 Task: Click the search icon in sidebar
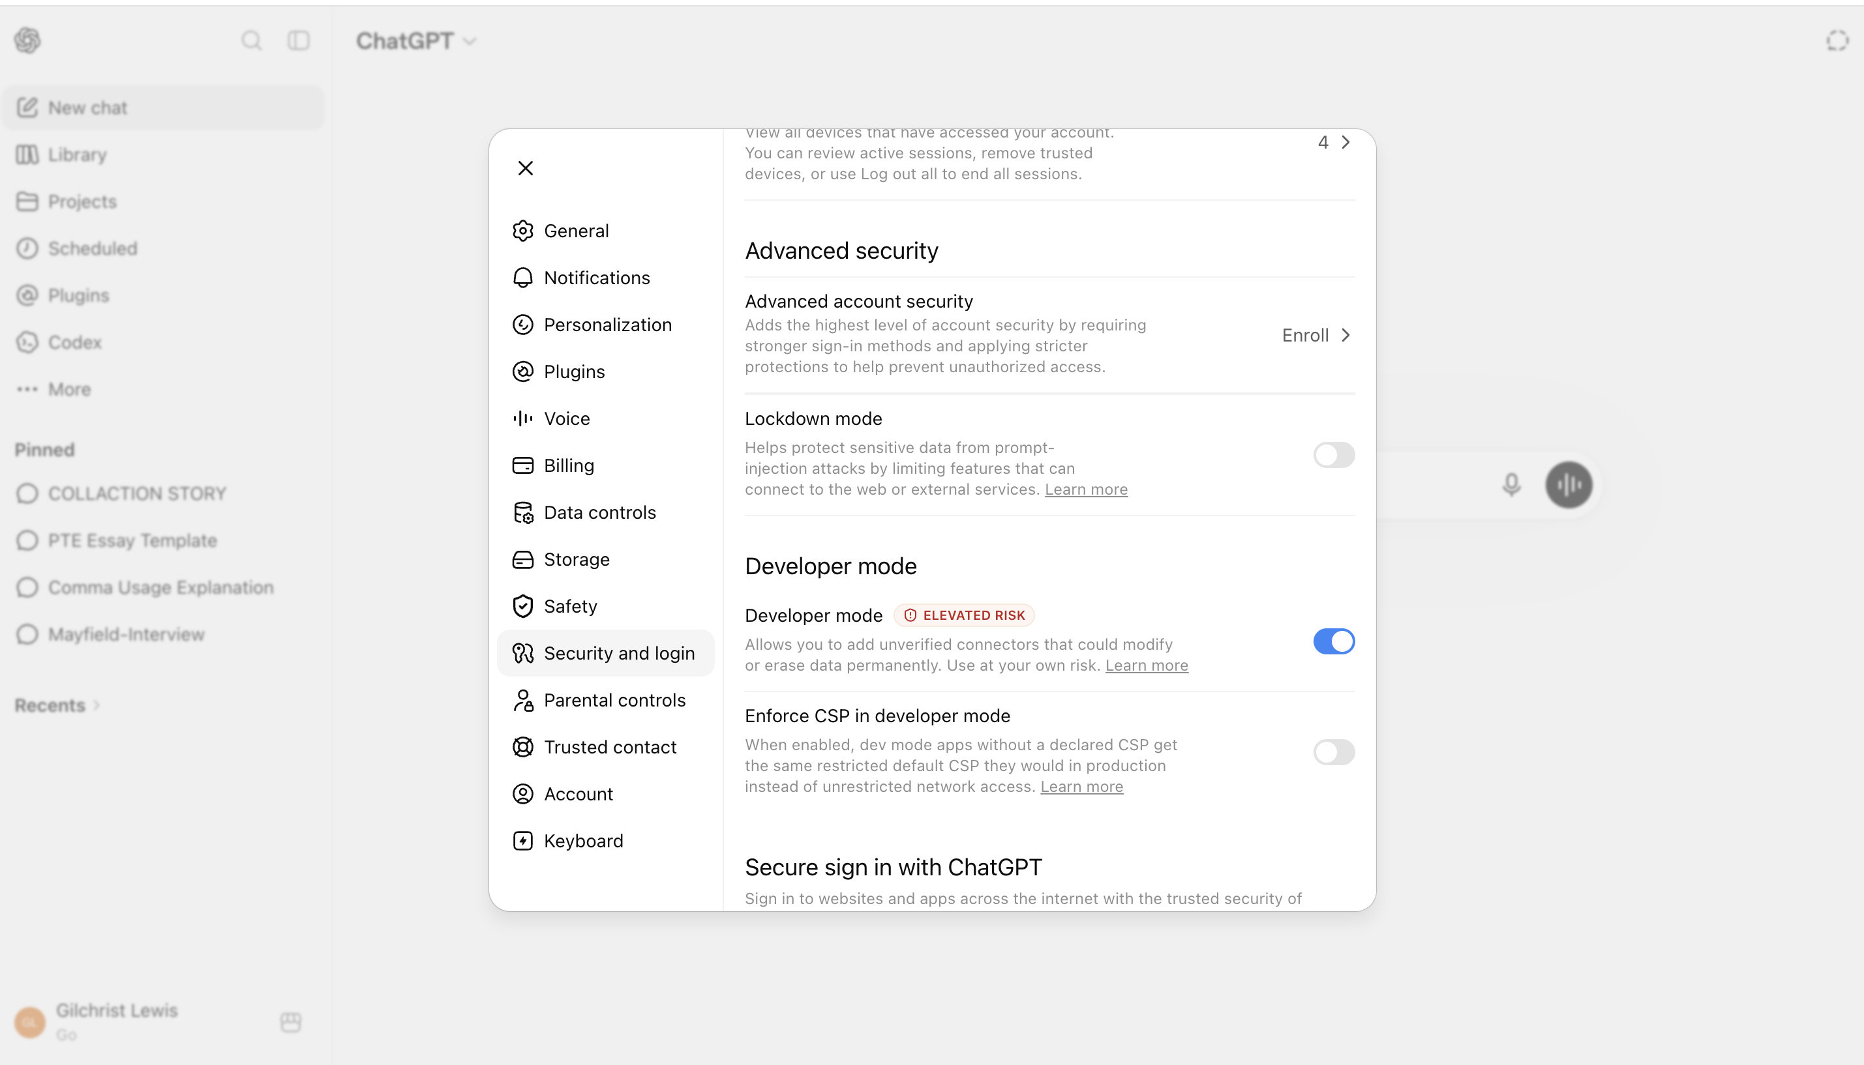tap(251, 40)
